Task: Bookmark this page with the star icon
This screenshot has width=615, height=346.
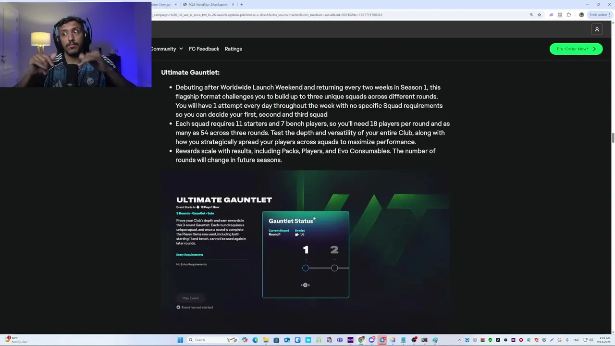Action: pos(539,15)
